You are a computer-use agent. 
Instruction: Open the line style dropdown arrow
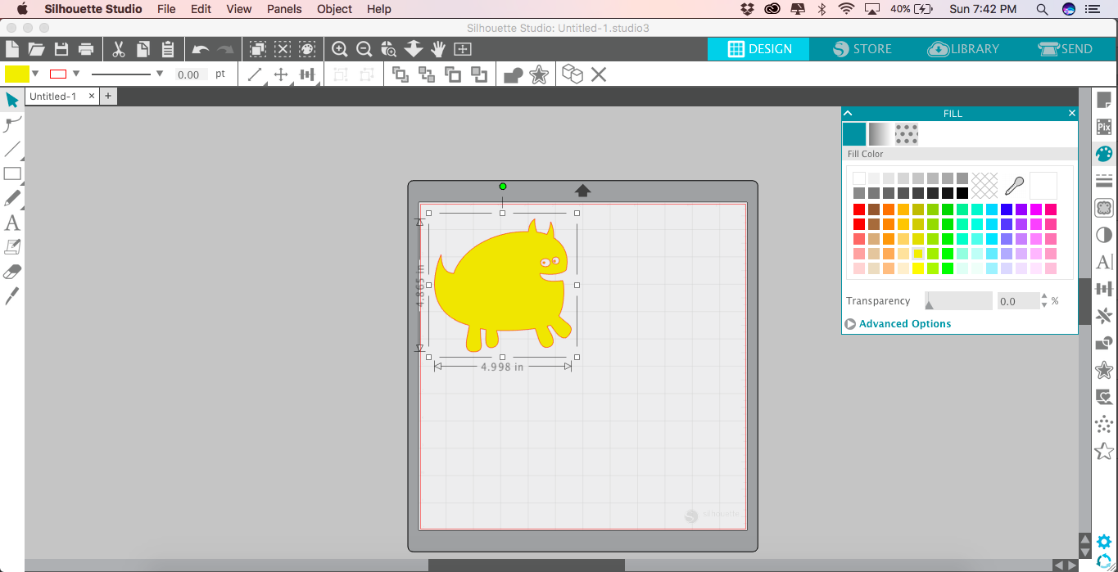click(x=160, y=74)
